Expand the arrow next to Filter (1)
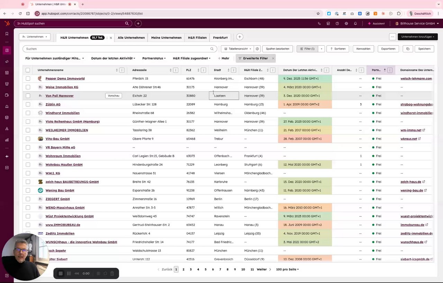This screenshot has height=283, width=443. [x=322, y=49]
